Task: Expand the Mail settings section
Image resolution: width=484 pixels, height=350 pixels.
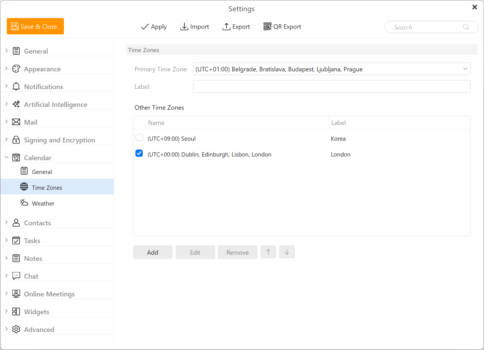Action: coord(7,122)
